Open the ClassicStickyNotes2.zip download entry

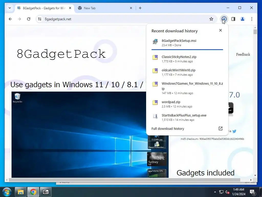click(x=187, y=59)
